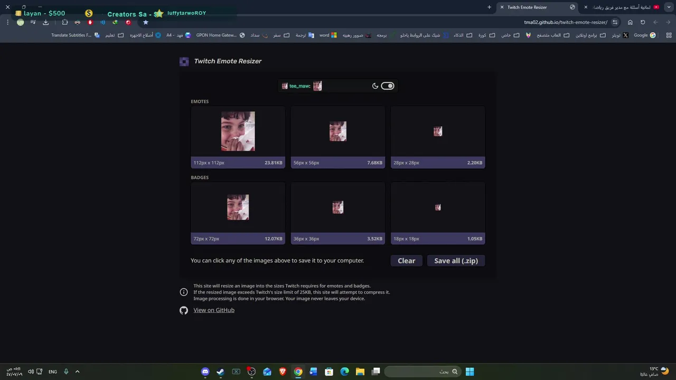Open the كورة bookmarks folder
676x380 pixels.
486,35
